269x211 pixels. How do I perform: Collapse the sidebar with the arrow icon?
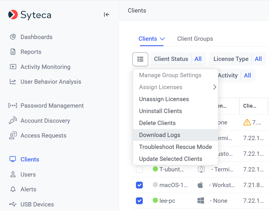tap(107, 15)
